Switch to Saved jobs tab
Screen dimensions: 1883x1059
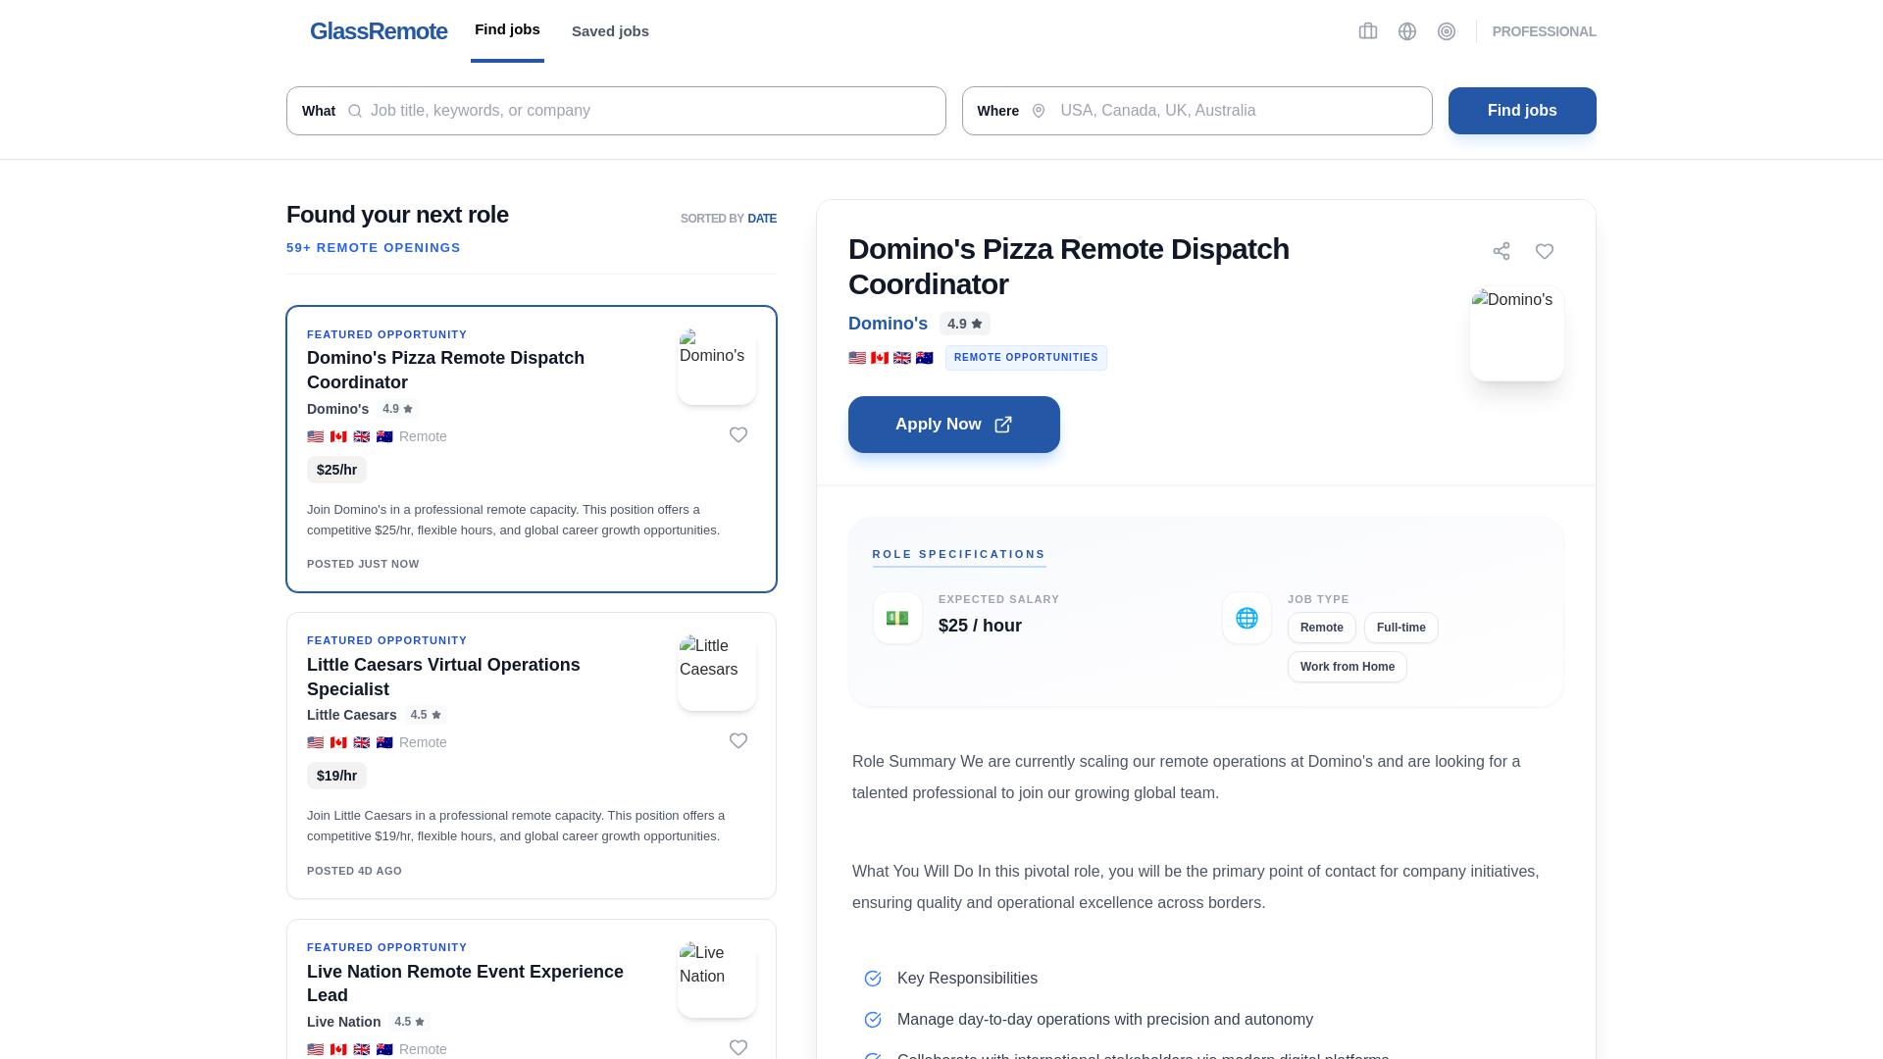pos(610,31)
